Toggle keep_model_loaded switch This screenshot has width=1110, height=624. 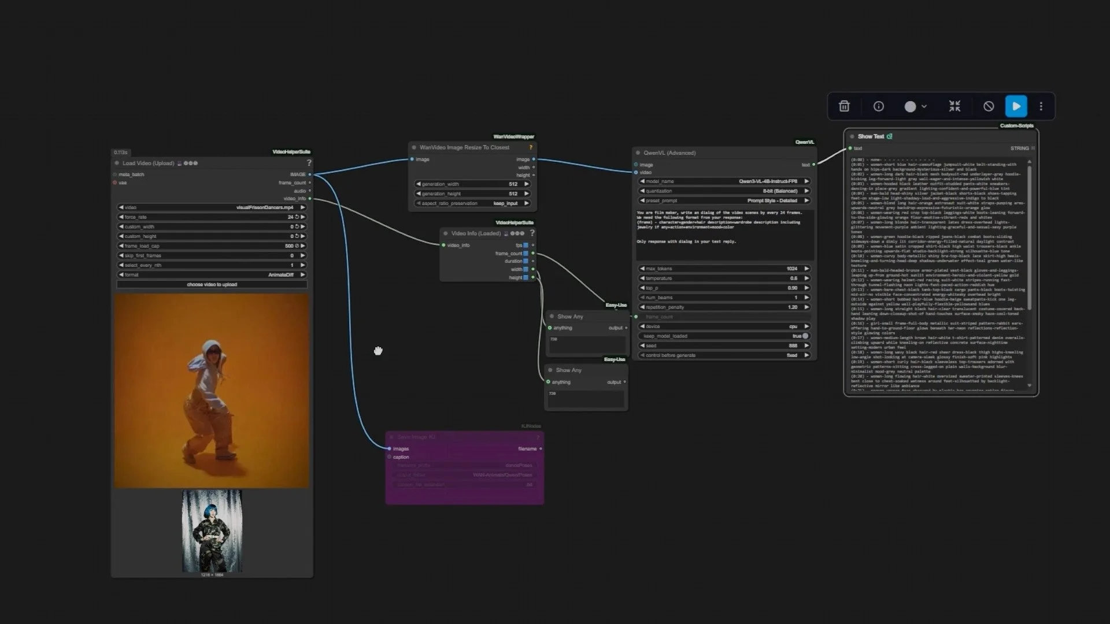(x=805, y=336)
